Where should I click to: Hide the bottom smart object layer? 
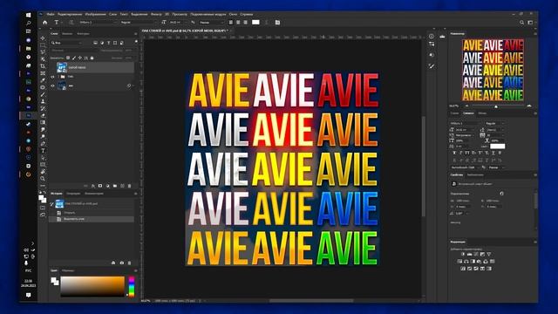(x=52, y=85)
